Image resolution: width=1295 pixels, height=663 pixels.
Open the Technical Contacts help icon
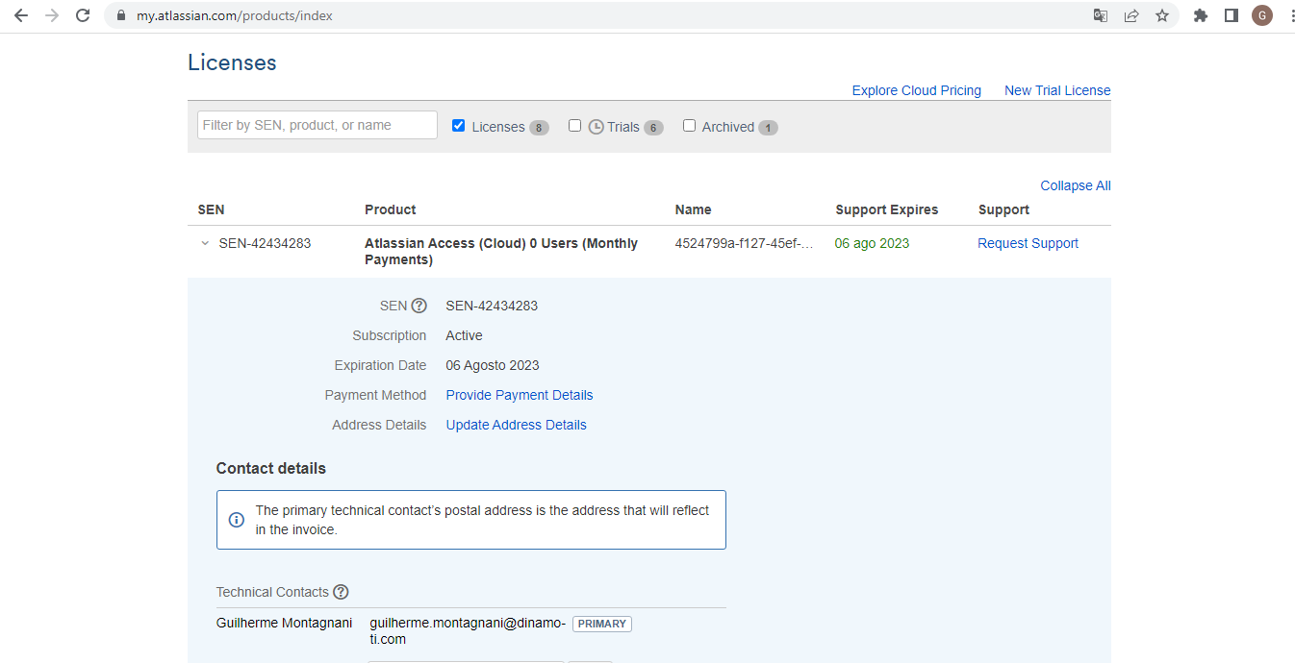(x=341, y=592)
